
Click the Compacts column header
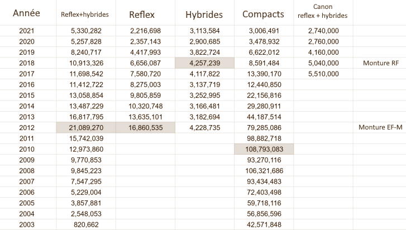point(263,14)
